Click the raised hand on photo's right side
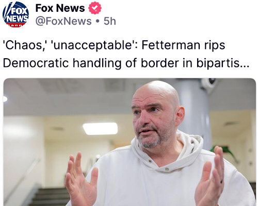This screenshot has width=258, height=206. point(210,176)
